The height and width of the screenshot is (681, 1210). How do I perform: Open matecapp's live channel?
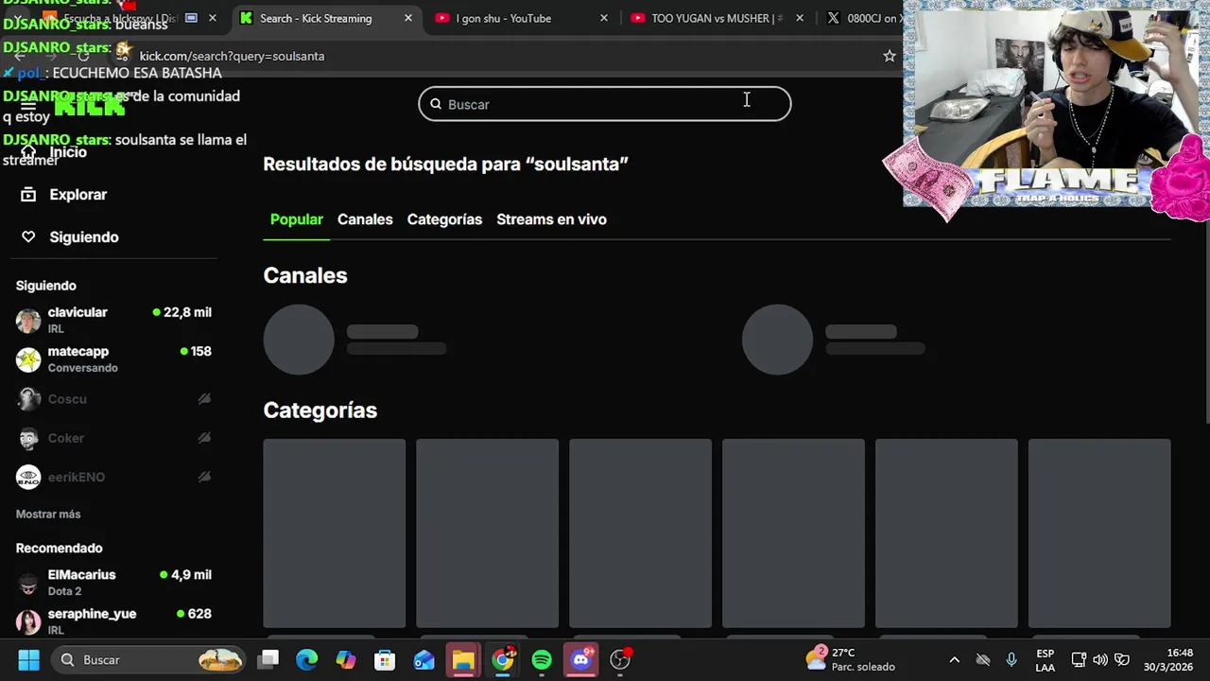(x=113, y=359)
